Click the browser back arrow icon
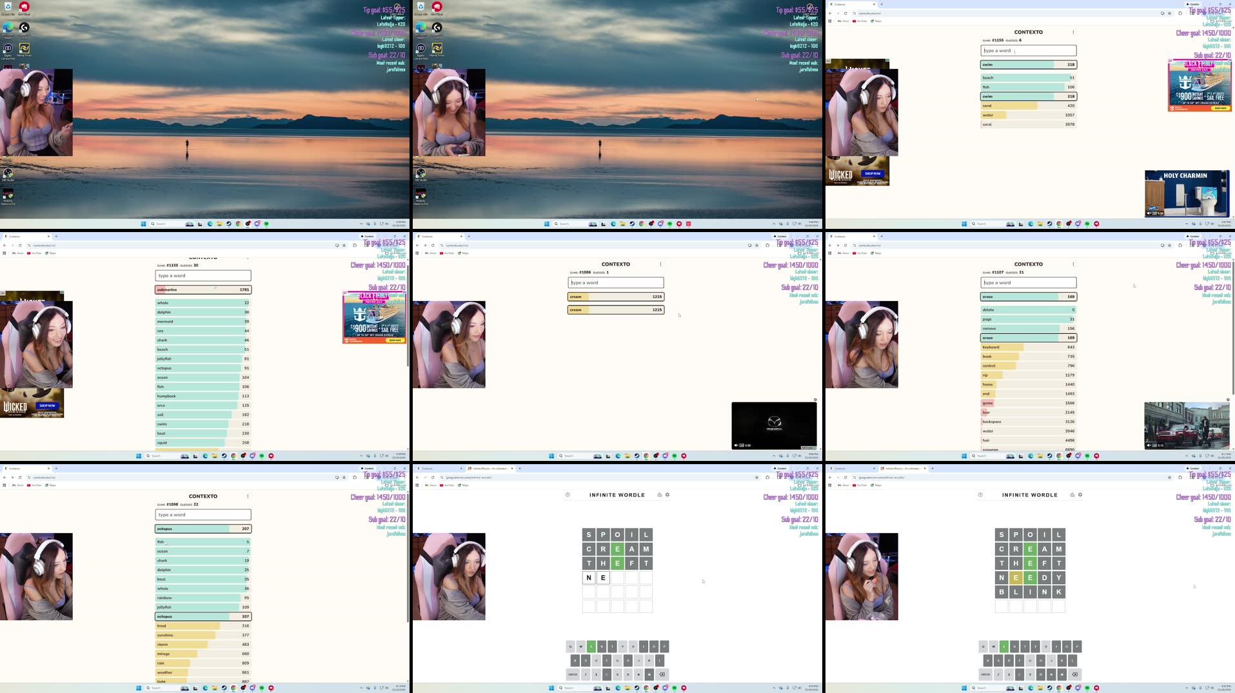1235x693 pixels. [x=417, y=478]
